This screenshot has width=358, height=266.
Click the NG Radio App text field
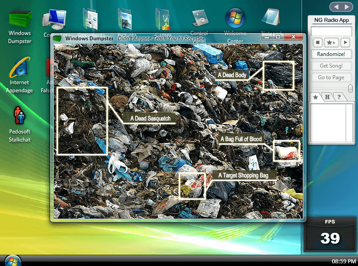(x=331, y=31)
